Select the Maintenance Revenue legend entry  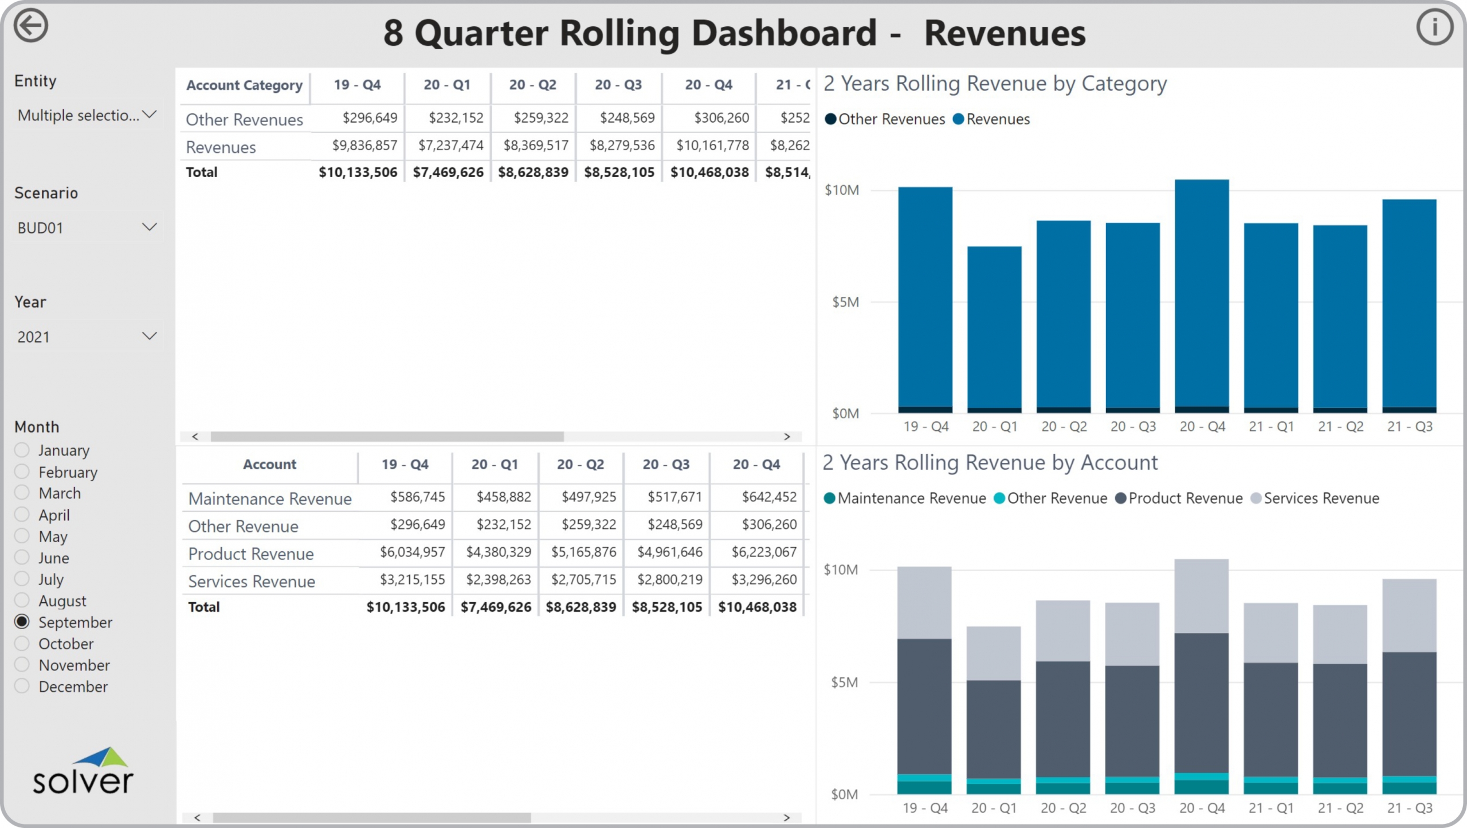[911, 499]
